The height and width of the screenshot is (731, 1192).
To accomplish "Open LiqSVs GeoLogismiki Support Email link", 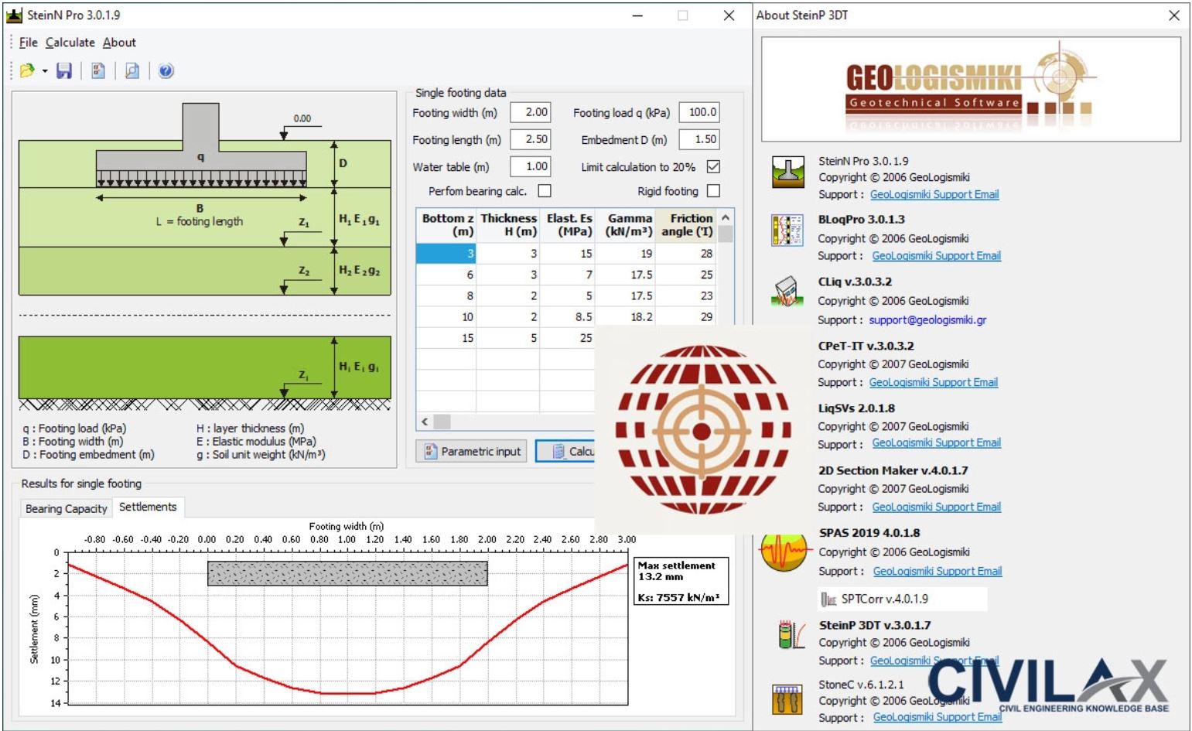I will pyautogui.click(x=937, y=443).
